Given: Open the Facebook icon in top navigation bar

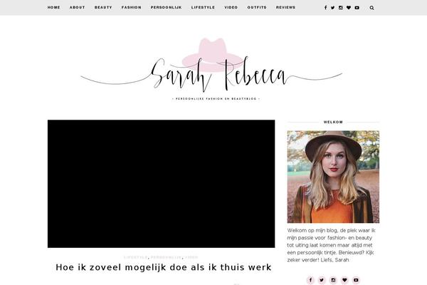Looking at the screenshot, I should [x=325, y=8].
